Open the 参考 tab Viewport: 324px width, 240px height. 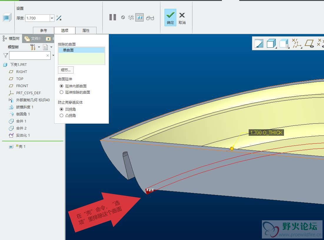[44, 30]
